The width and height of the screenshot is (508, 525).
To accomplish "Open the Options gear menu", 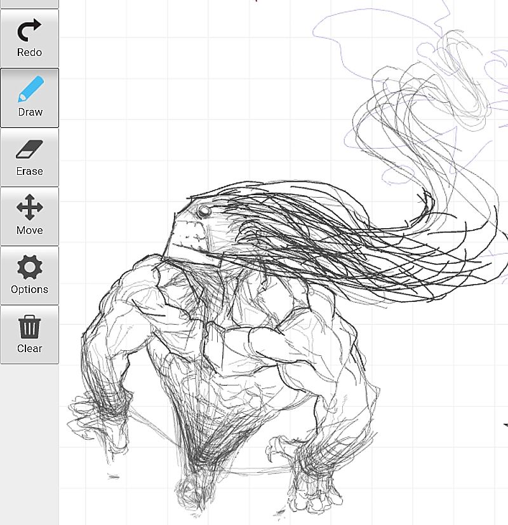I will point(29,276).
